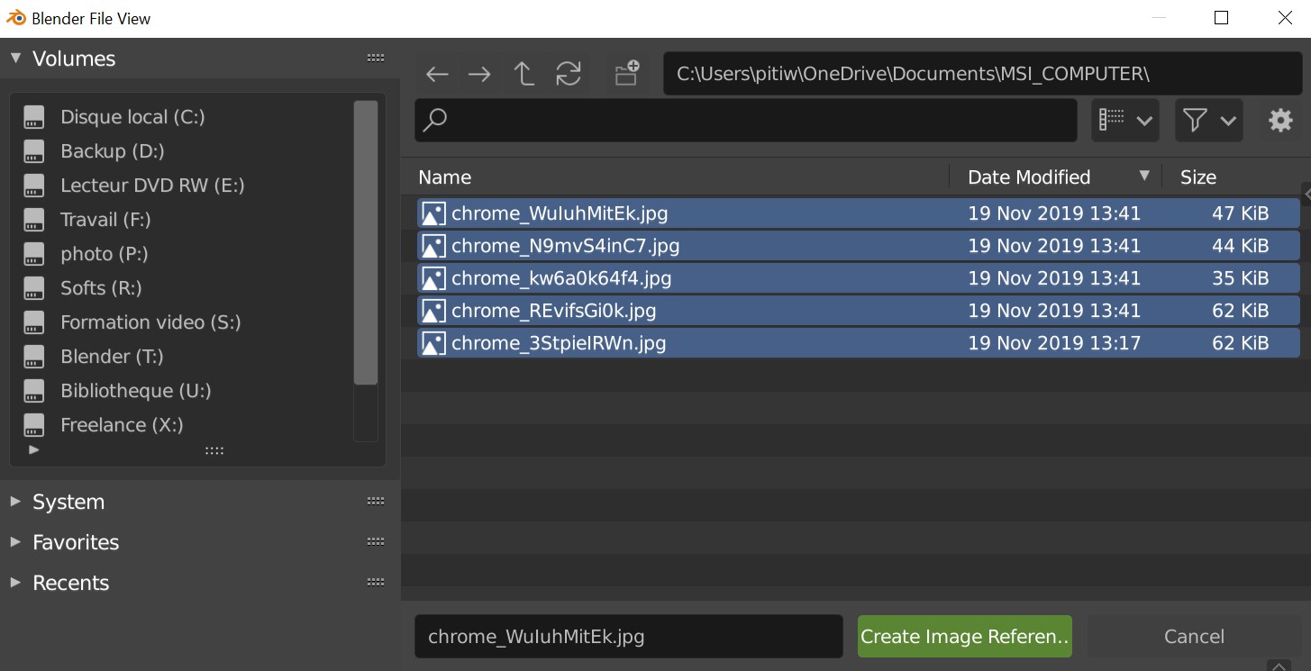Expand the Favorites panel
Screen dimensions: 1311x671
point(15,542)
